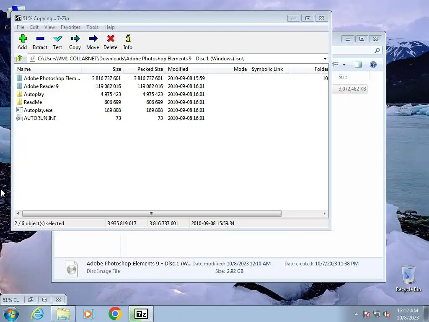The image size is (429, 322).
Task: Select the 3 816 737 601 size value
Action: (106, 78)
